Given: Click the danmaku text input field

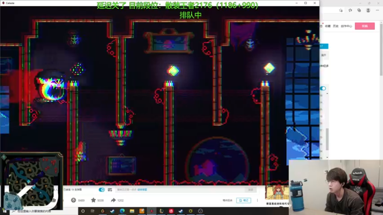Looking at the screenshot, I should [x=181, y=190].
